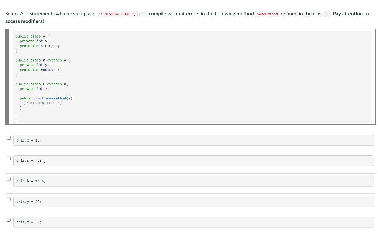Click the answer text this.z = 30;

29,222
